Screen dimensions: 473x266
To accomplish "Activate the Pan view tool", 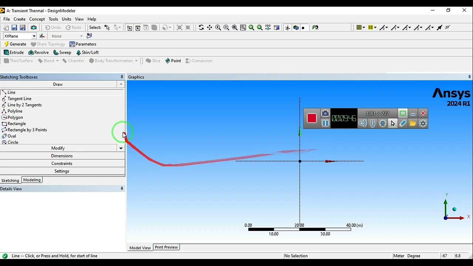I will coord(210,28).
